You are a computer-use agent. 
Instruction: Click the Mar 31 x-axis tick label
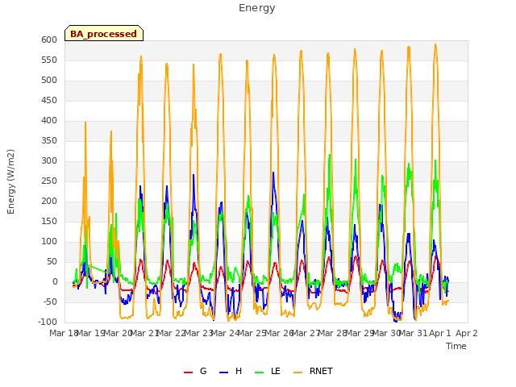[x=413, y=333]
